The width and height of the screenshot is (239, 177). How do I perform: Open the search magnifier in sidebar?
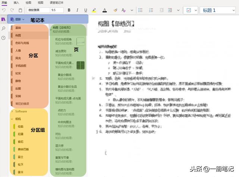tap(3, 28)
